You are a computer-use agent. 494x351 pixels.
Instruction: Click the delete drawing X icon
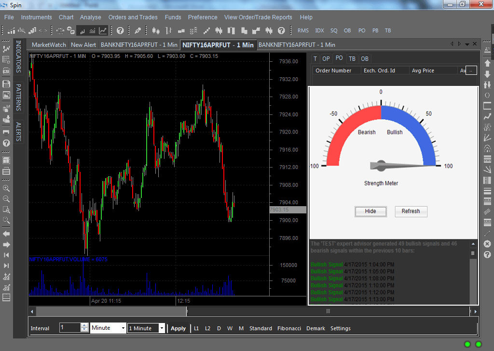click(487, 244)
